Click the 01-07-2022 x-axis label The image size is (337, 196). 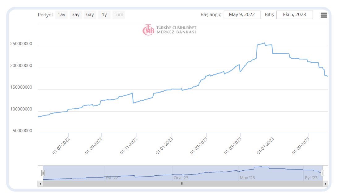(61, 146)
